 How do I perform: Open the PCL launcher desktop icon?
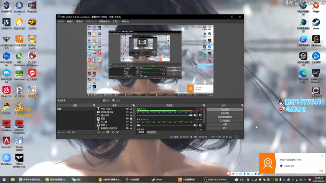pos(7,59)
